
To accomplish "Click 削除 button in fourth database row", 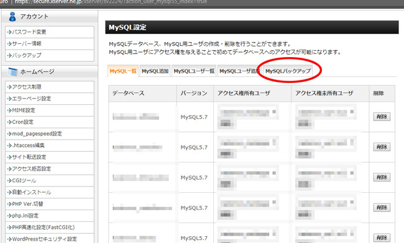I will click(x=382, y=208).
